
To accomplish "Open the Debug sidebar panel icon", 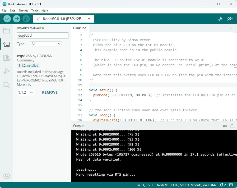I will click(7, 71).
